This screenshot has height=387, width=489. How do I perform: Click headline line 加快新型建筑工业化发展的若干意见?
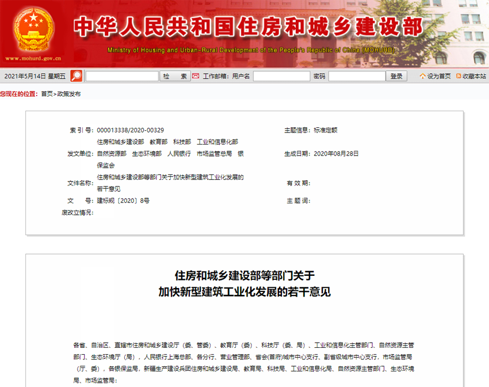point(244,292)
